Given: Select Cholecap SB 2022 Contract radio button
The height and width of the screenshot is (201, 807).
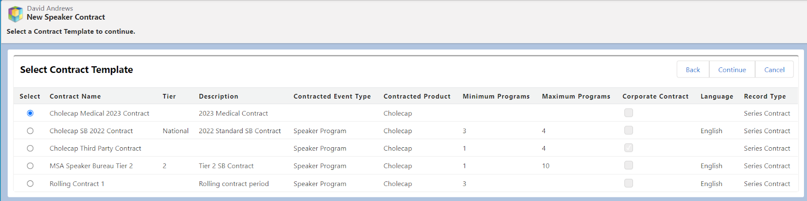Looking at the screenshot, I should click(x=30, y=131).
